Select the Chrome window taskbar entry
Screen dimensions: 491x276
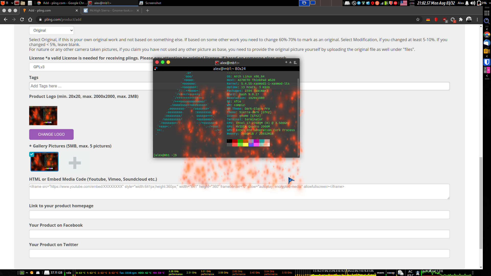(x=61, y=3)
